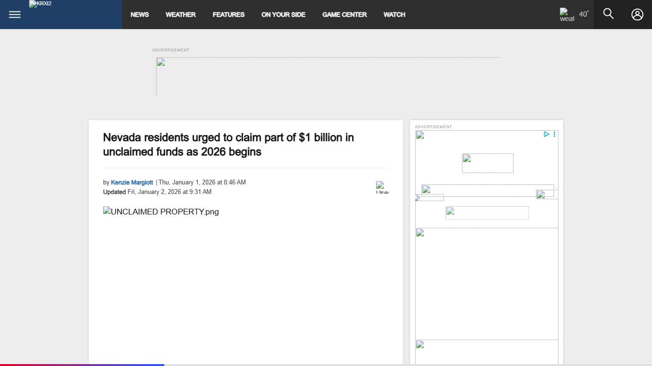Open the site search magnifier icon
This screenshot has width=652, height=366.
coord(608,14)
